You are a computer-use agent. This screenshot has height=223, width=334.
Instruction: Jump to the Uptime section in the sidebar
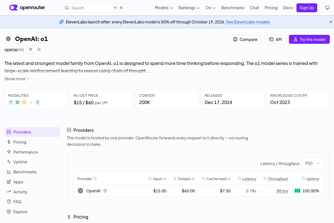[x=32, y=162]
